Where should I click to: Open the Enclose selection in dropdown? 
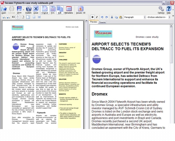coord(159,17)
